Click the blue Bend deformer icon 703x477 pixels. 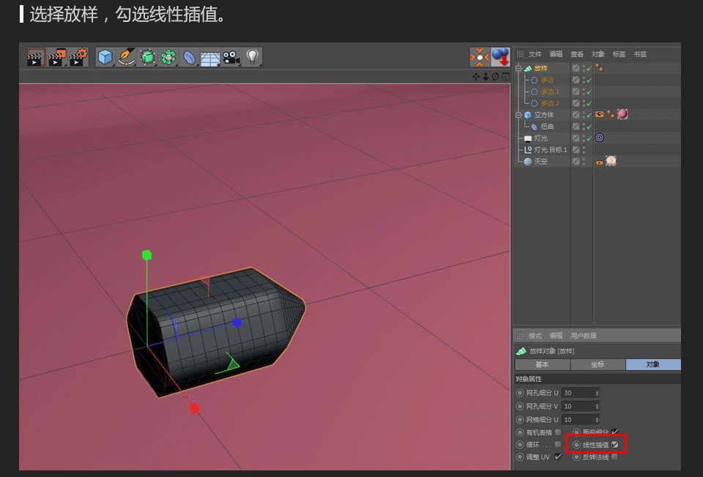pos(188,57)
